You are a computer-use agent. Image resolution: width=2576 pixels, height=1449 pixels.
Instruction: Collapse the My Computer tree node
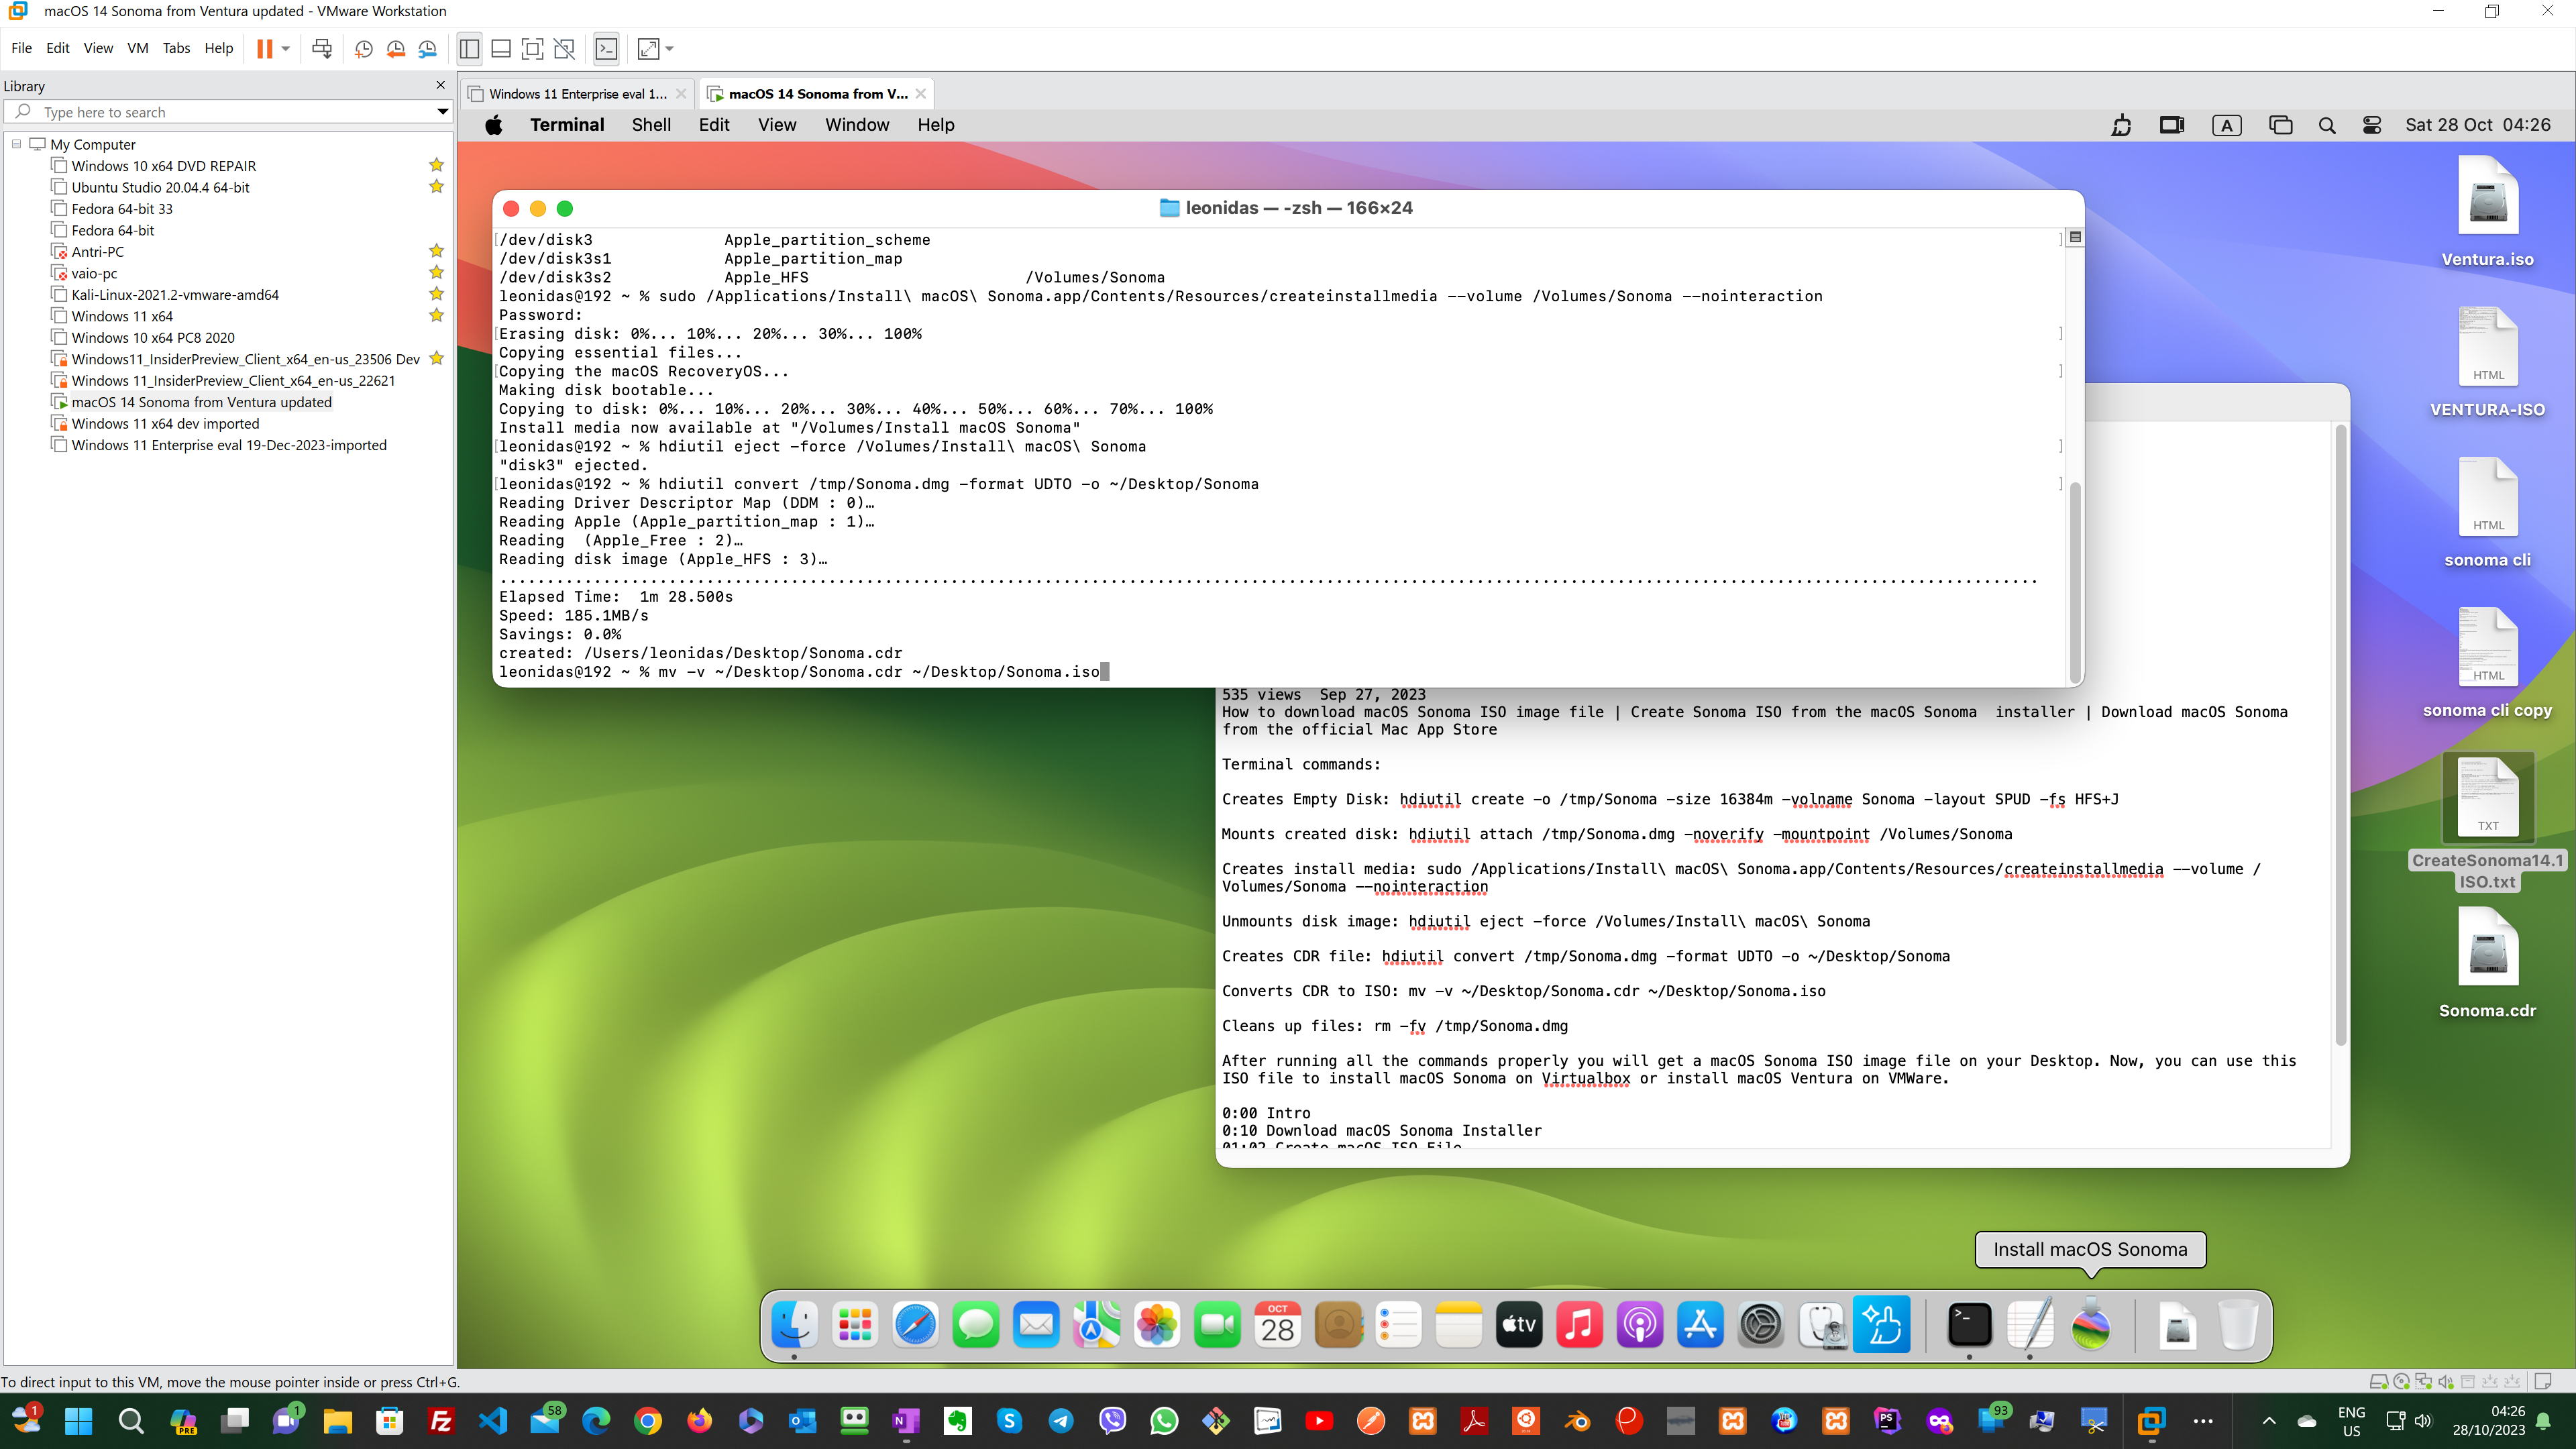[x=16, y=144]
